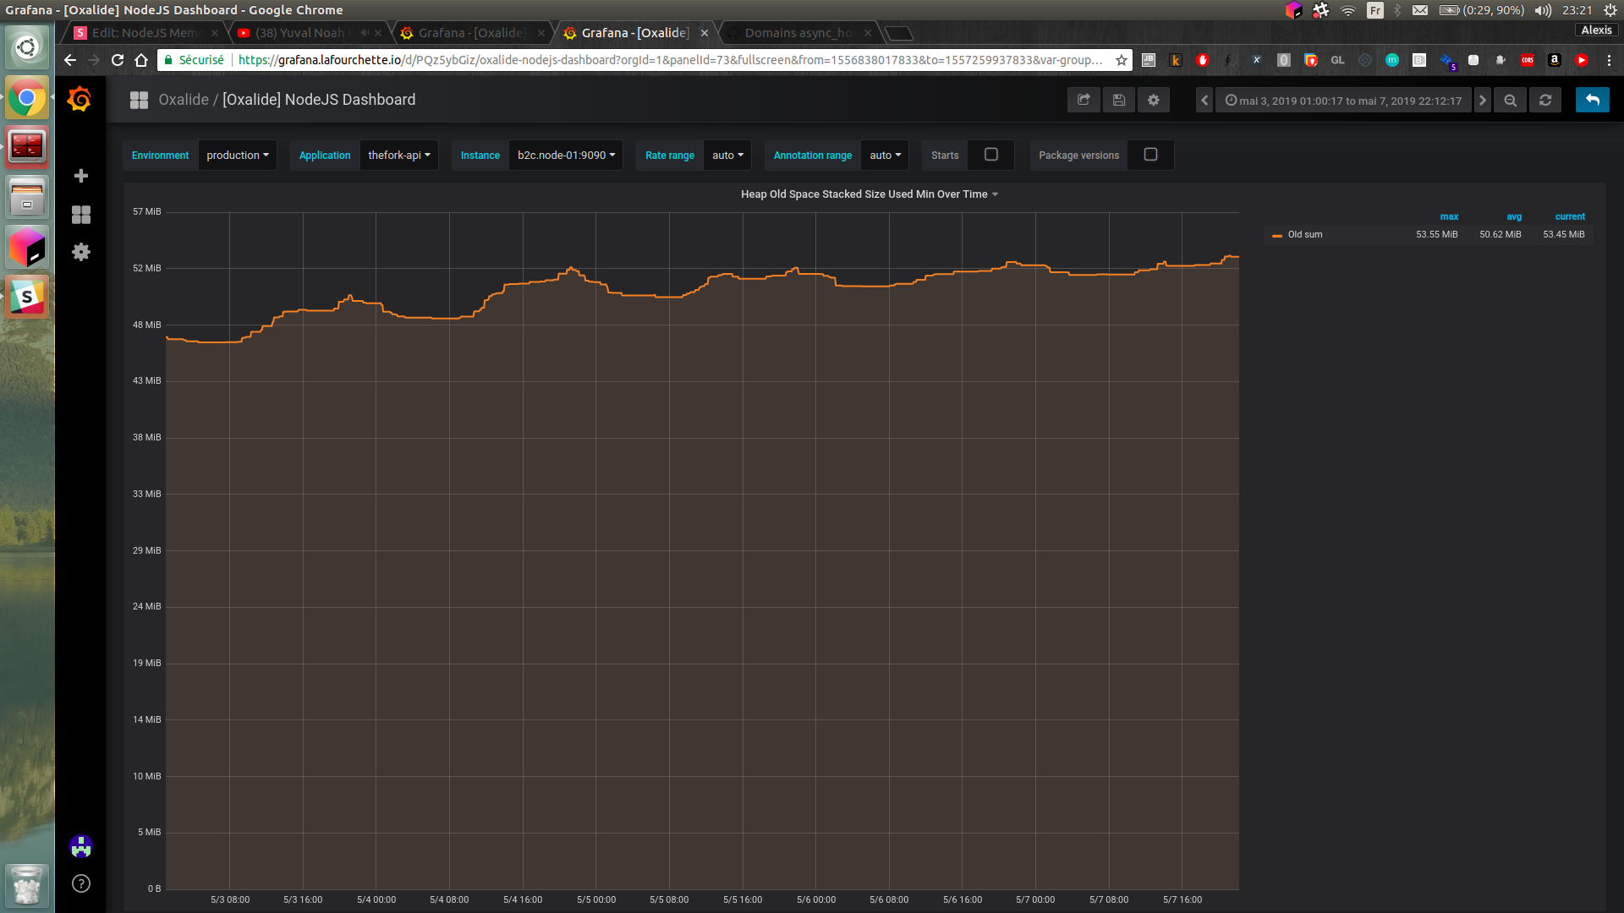This screenshot has width=1624, height=913.
Task: Open the Create plus menu in sidebar
Action: tap(81, 176)
